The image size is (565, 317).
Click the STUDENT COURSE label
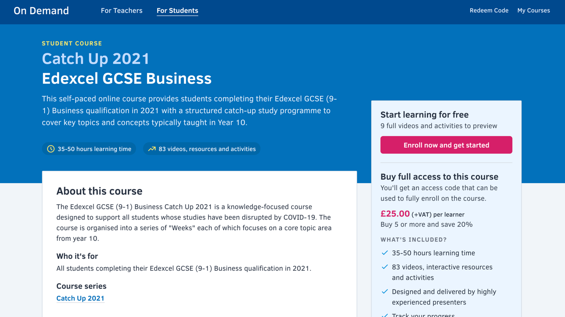72,43
